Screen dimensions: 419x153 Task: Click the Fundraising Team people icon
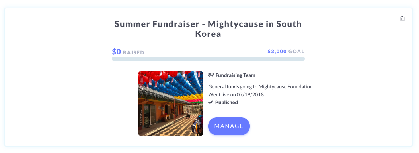(211, 75)
